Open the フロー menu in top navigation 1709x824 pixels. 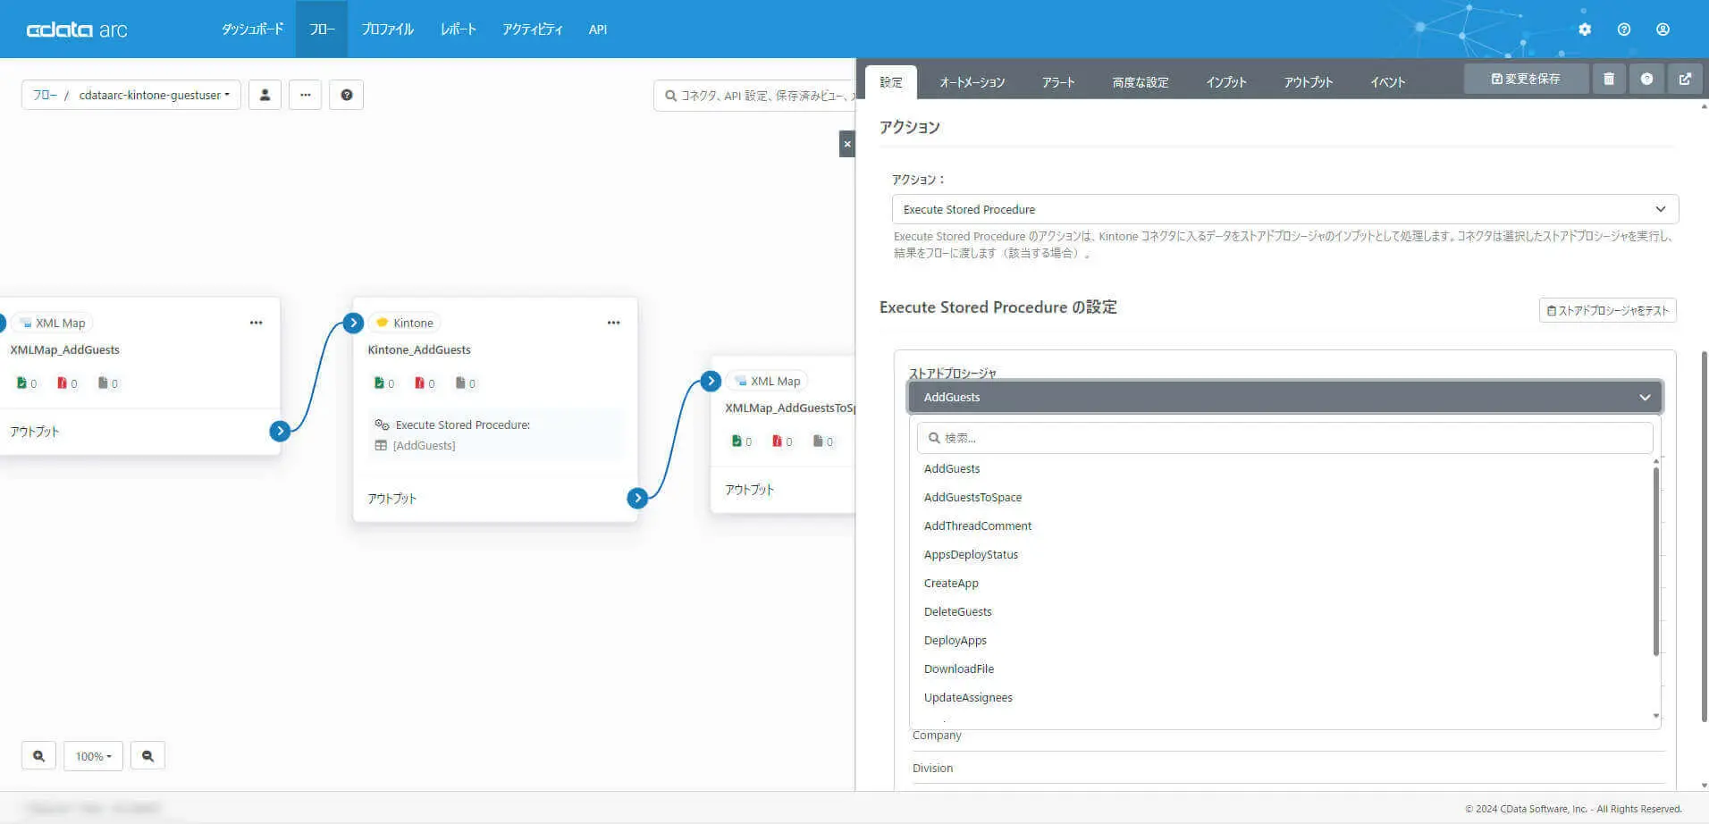(322, 29)
